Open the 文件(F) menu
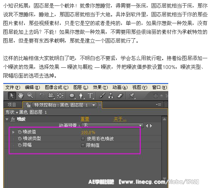Screen dimensions: 211x188 pyautogui.click(x=13, y=87)
